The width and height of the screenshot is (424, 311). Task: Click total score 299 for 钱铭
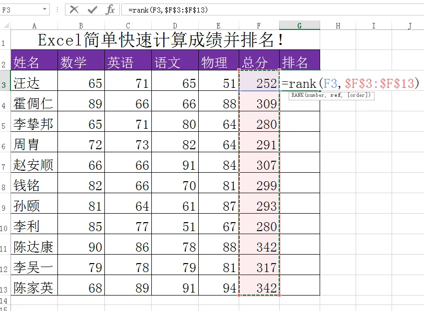[x=259, y=183]
